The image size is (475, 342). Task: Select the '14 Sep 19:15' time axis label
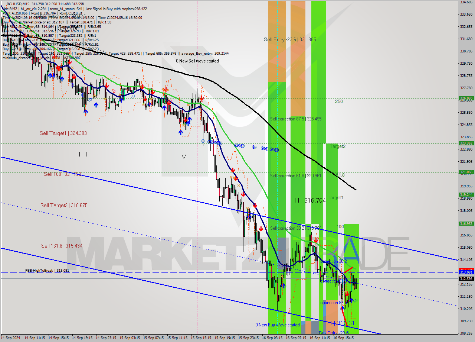tap(83, 338)
